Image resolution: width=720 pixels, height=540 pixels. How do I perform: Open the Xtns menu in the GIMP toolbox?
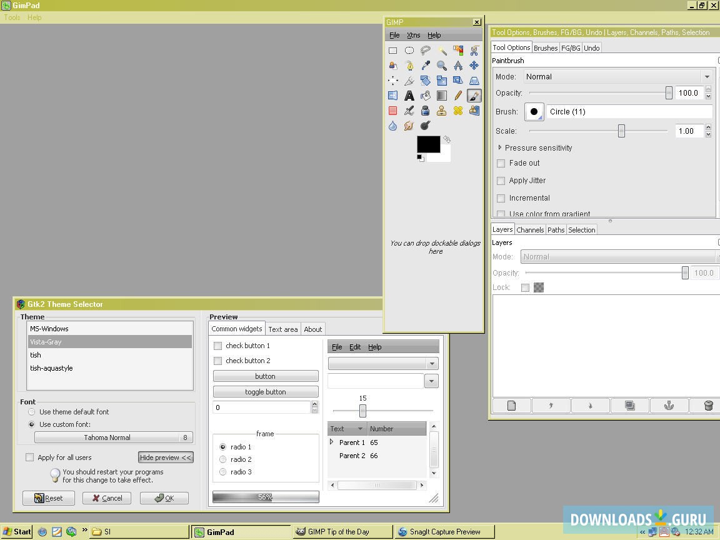click(x=414, y=35)
